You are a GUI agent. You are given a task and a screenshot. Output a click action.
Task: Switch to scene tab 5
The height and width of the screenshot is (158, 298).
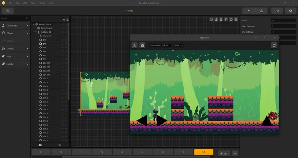(102, 152)
